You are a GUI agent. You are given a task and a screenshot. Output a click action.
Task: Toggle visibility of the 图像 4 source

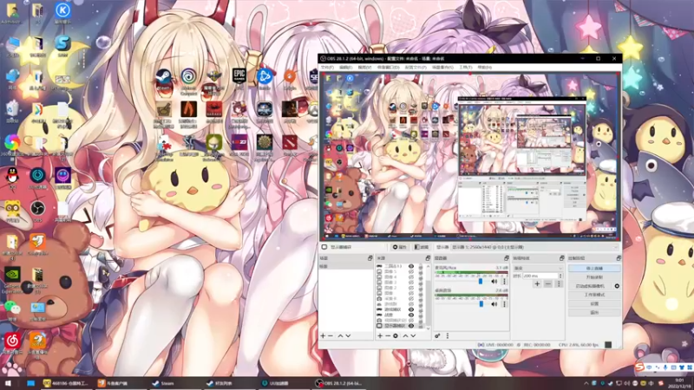click(411, 277)
